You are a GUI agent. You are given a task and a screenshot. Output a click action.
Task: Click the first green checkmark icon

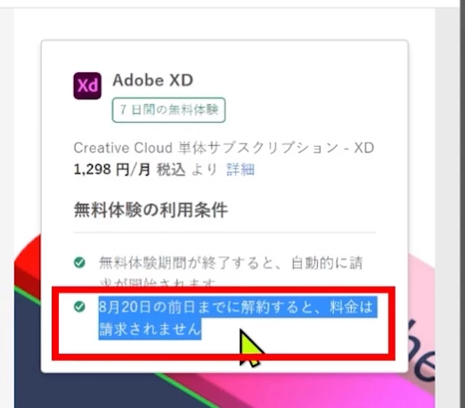tap(79, 263)
